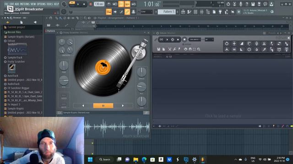The image size is (293, 164).
Task: Open the Mixer icon
Action: (x=201, y=12)
